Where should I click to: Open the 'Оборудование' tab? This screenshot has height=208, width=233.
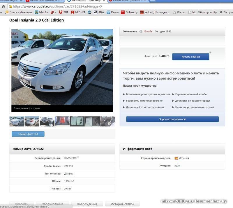pyautogui.click(x=53, y=204)
